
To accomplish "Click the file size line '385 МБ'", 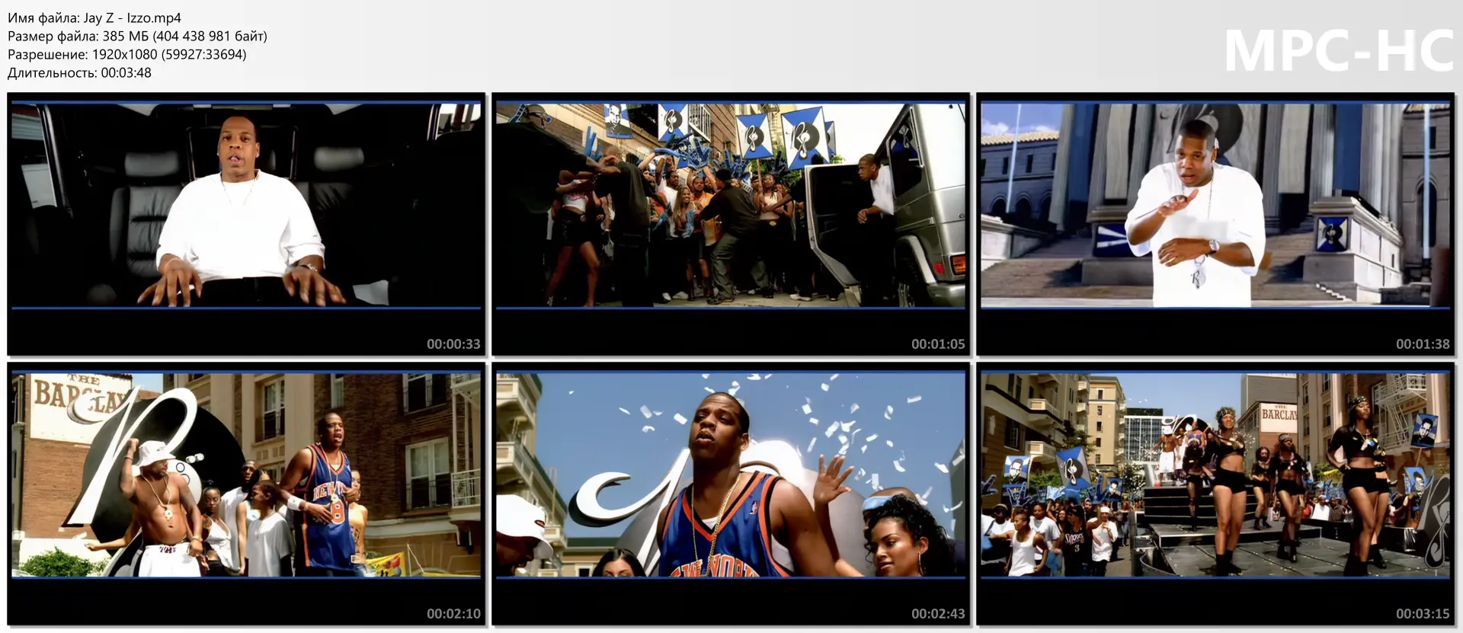I will tap(137, 36).
